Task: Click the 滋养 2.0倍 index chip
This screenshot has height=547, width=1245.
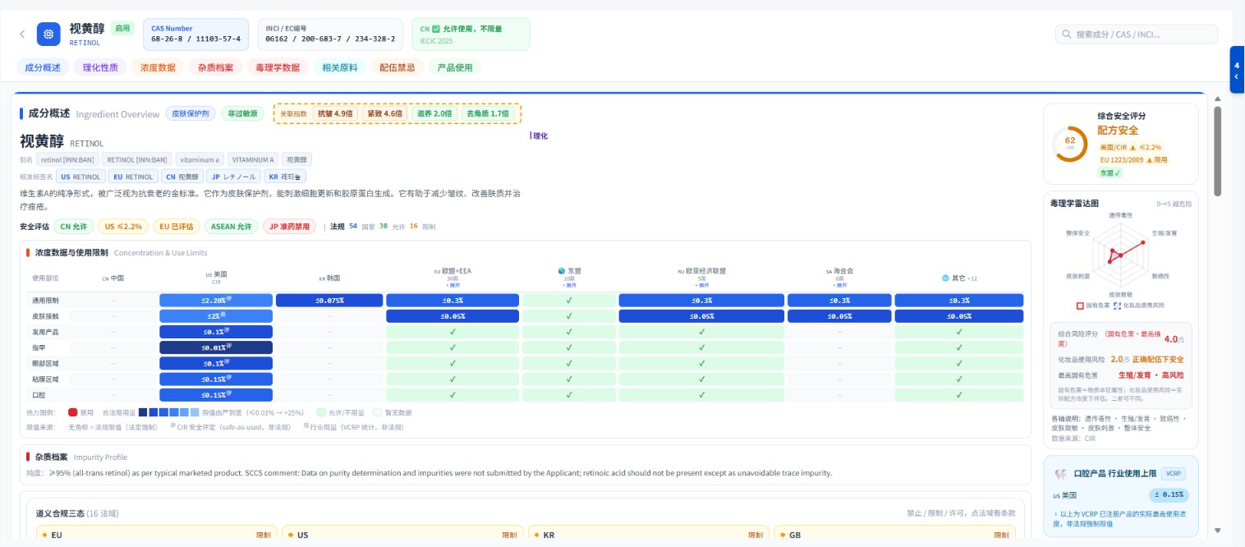Action: 434,113
